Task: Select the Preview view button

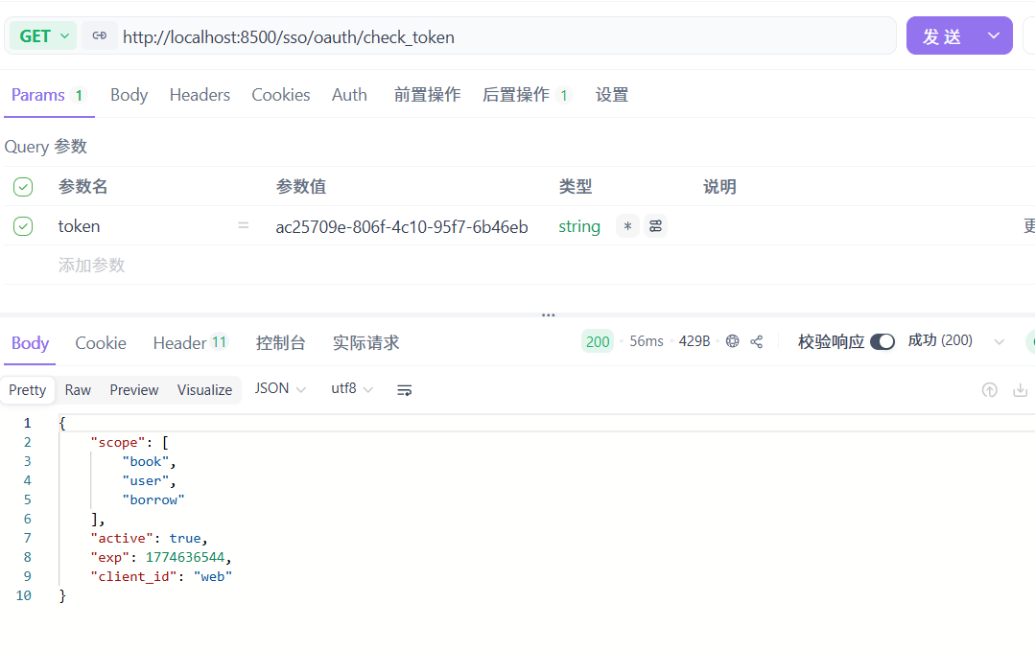Action: click(134, 390)
